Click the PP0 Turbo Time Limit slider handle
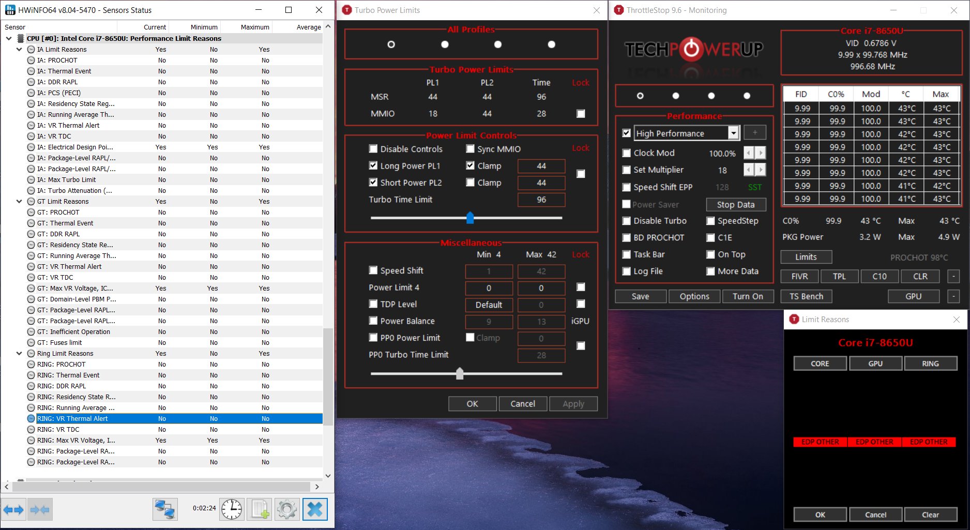Viewport: 970px width, 530px height. point(460,373)
